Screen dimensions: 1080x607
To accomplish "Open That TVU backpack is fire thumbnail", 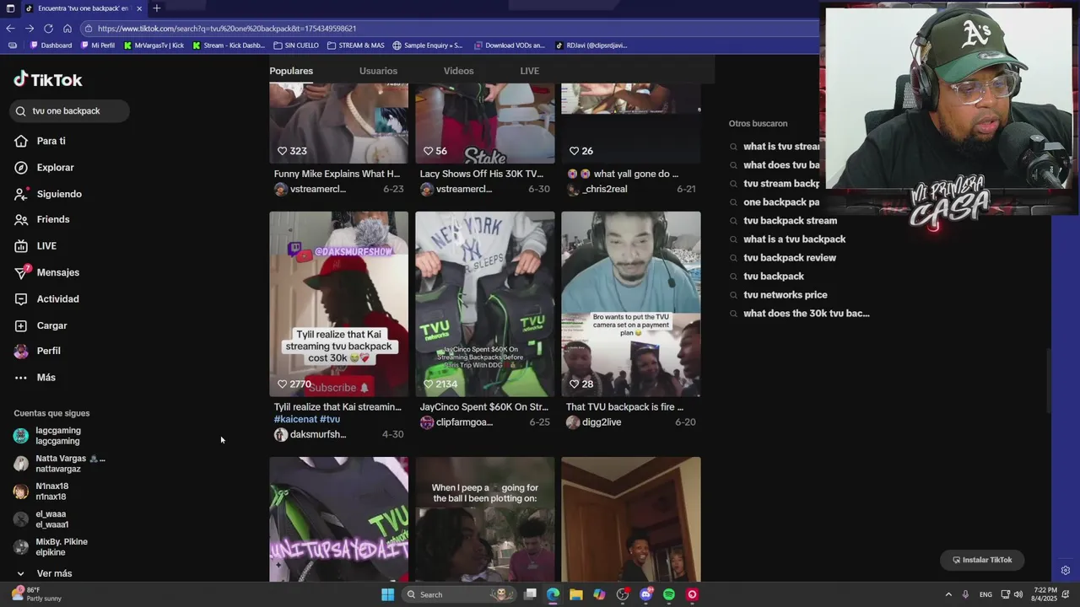I will pyautogui.click(x=631, y=303).
